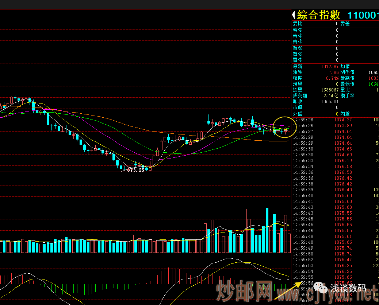Click the 幅度 value 0.74%

click(x=332, y=78)
